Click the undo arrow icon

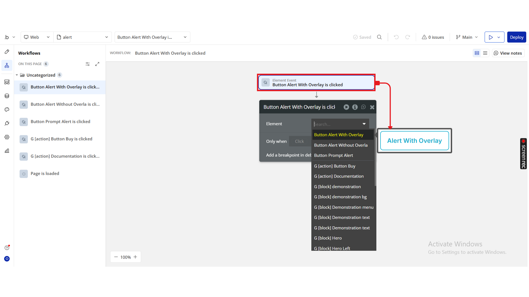(x=396, y=37)
